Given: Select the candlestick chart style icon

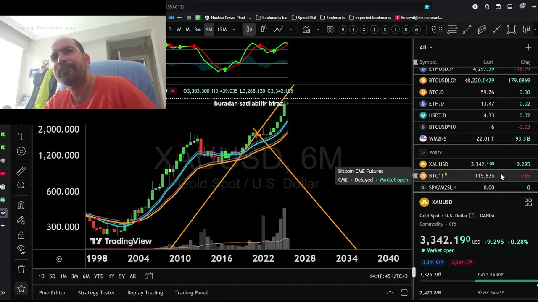Looking at the screenshot, I should [249, 29].
